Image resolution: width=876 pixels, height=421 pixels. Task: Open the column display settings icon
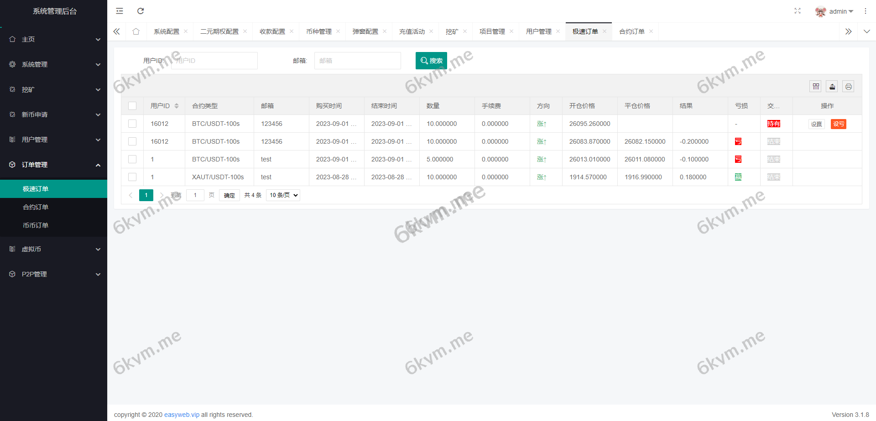coord(815,86)
